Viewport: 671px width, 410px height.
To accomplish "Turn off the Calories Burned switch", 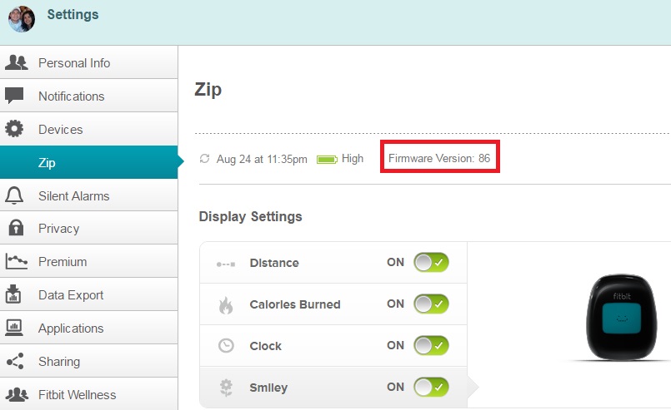I will point(432,304).
